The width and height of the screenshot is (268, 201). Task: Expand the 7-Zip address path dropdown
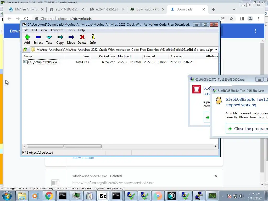(x=216, y=50)
